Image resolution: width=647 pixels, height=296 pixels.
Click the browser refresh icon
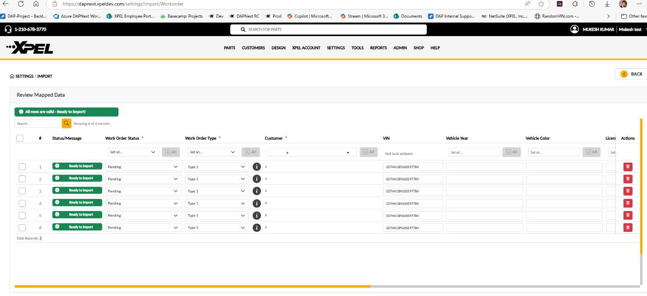pyautogui.click(x=21, y=4)
